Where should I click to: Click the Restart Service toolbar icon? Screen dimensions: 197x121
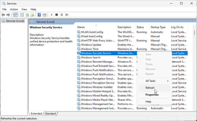pyautogui.click(x=67, y=15)
